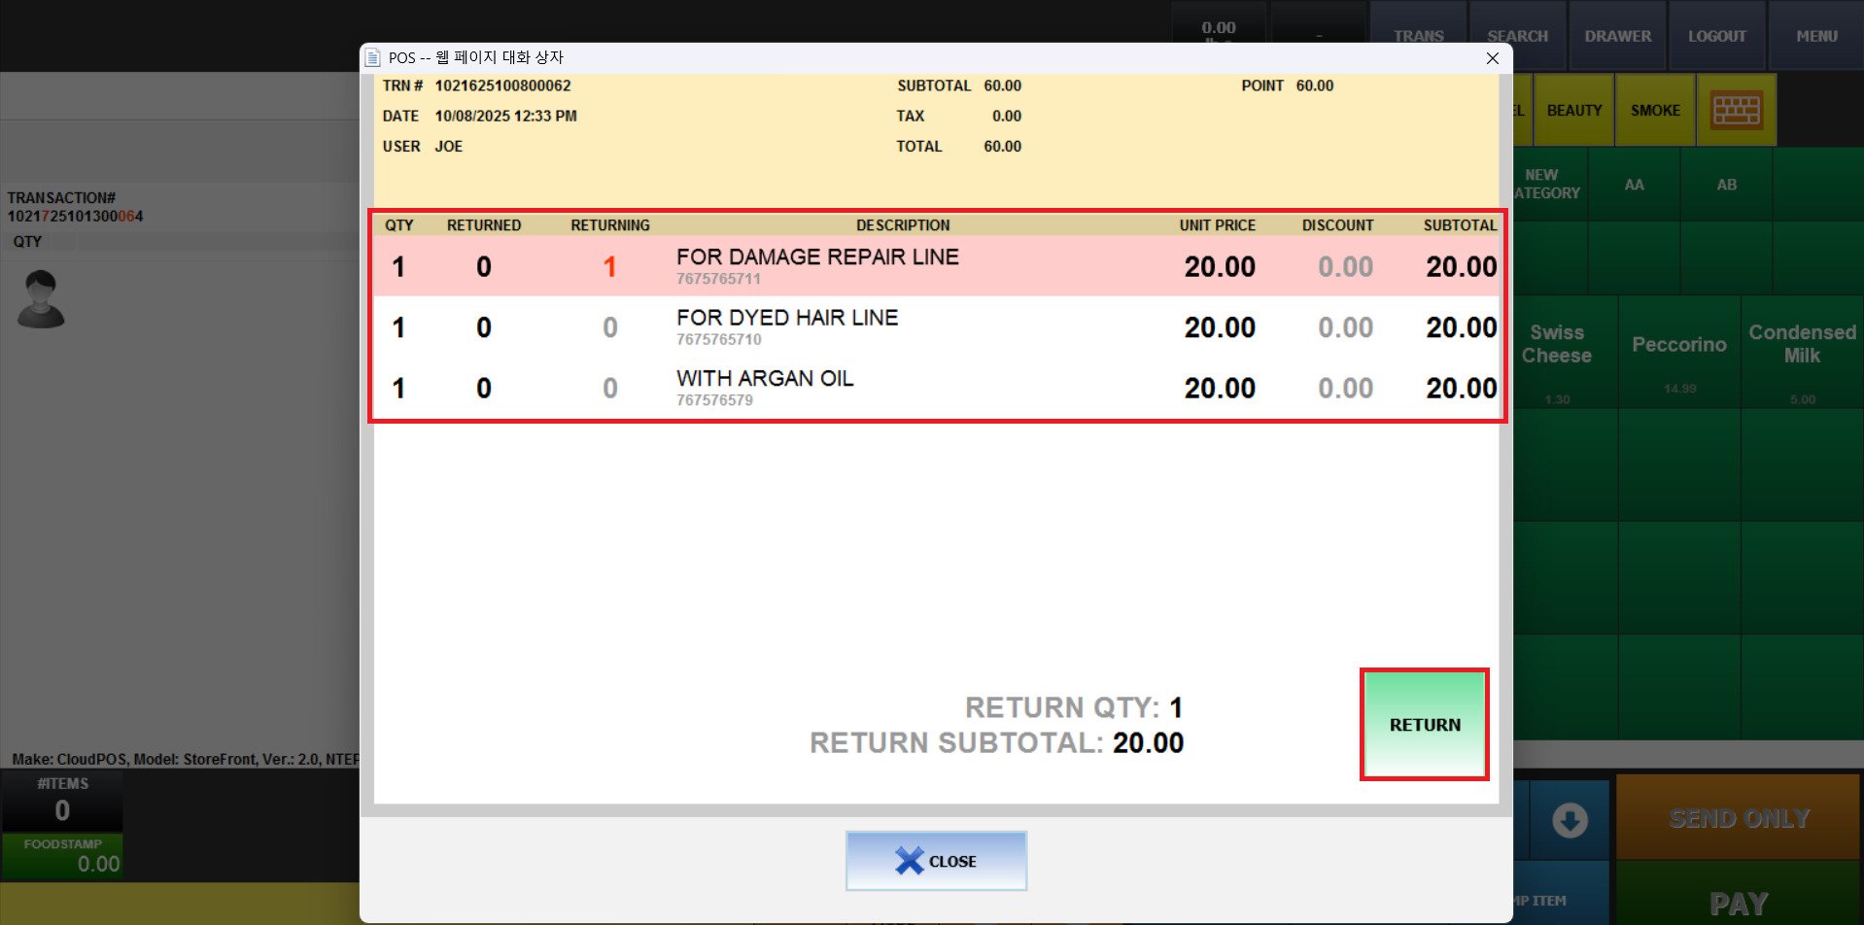Open the TRANS menu button

1418,36
